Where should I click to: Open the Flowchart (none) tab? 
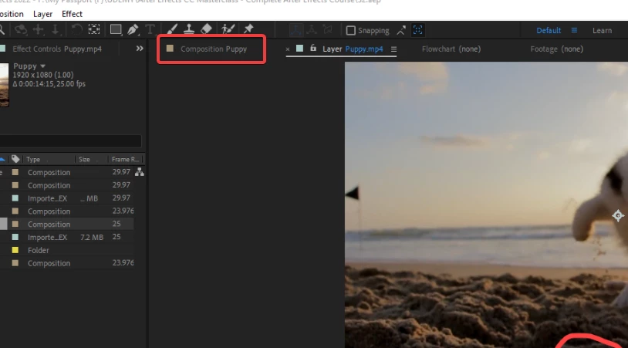[x=451, y=49]
